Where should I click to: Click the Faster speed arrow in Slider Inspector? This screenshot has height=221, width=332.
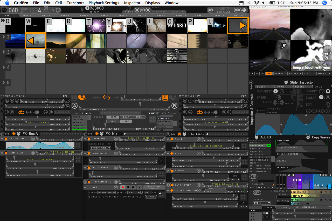pos(282,102)
